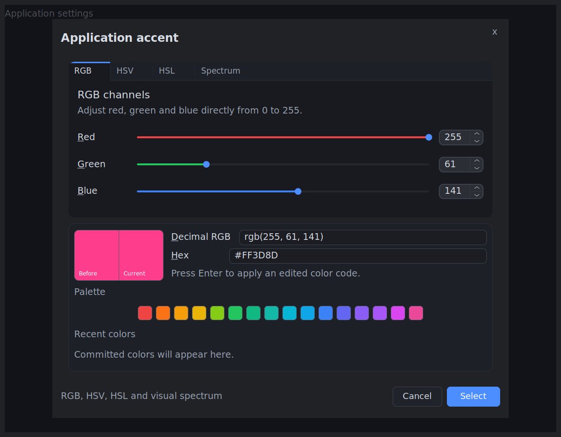
Task: Click the 'Recent colors' heading
Action: click(x=105, y=334)
